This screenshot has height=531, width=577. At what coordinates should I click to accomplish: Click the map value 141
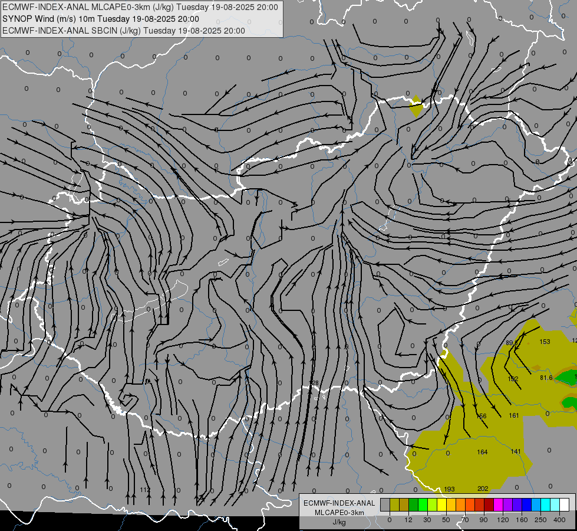tap(516, 451)
